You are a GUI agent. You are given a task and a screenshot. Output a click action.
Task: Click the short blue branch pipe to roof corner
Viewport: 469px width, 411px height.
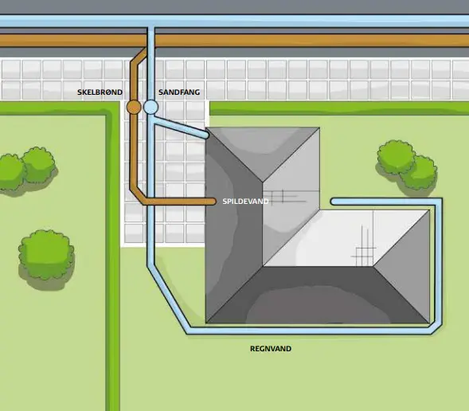[x=181, y=127]
